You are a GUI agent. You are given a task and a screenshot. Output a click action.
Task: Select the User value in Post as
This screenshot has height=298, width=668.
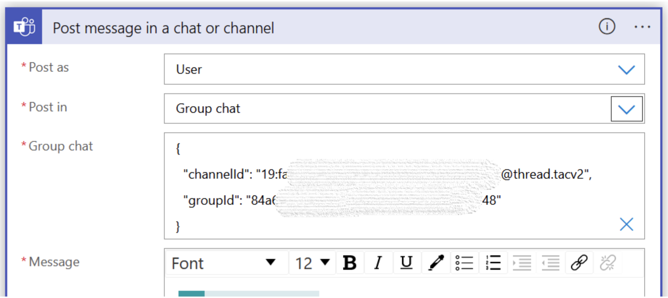pos(189,69)
